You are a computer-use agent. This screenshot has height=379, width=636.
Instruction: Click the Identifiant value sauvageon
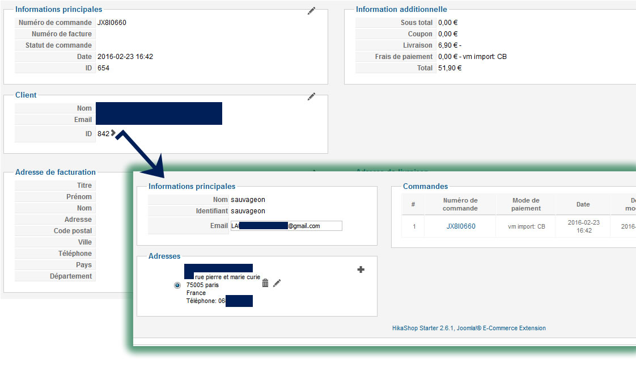248,210
